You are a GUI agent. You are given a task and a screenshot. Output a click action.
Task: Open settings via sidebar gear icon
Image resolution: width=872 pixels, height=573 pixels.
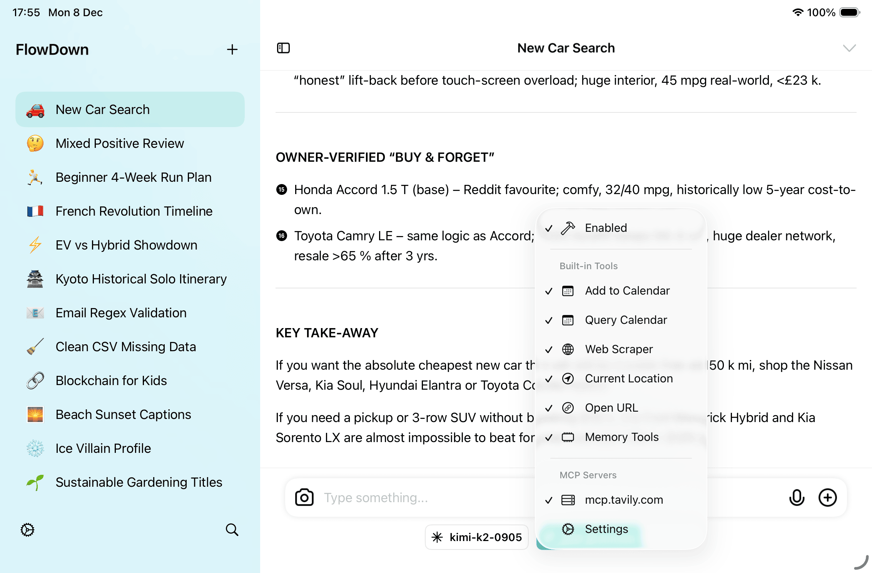point(27,530)
